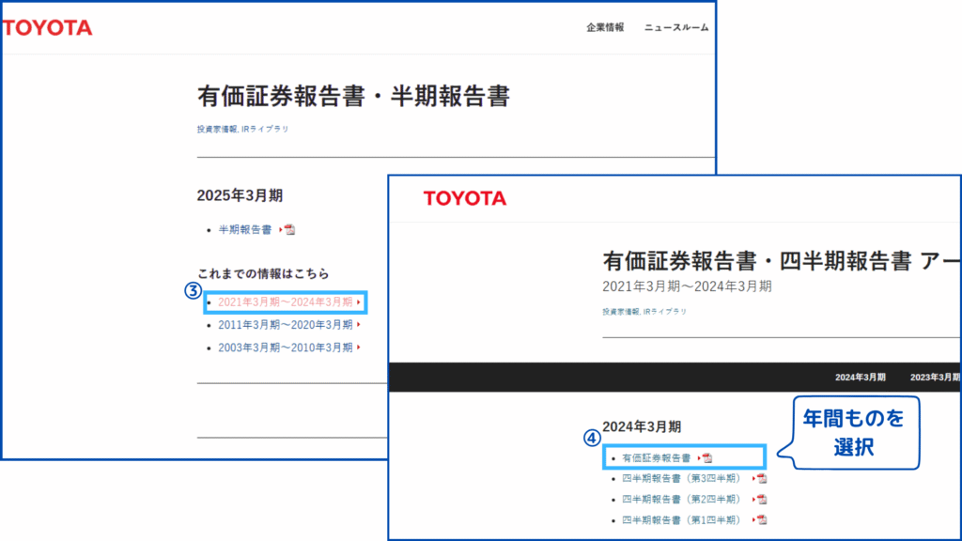Open 2003年3月期～2010年3月期 archive link
Viewport: 962px width, 541px height.
point(286,348)
